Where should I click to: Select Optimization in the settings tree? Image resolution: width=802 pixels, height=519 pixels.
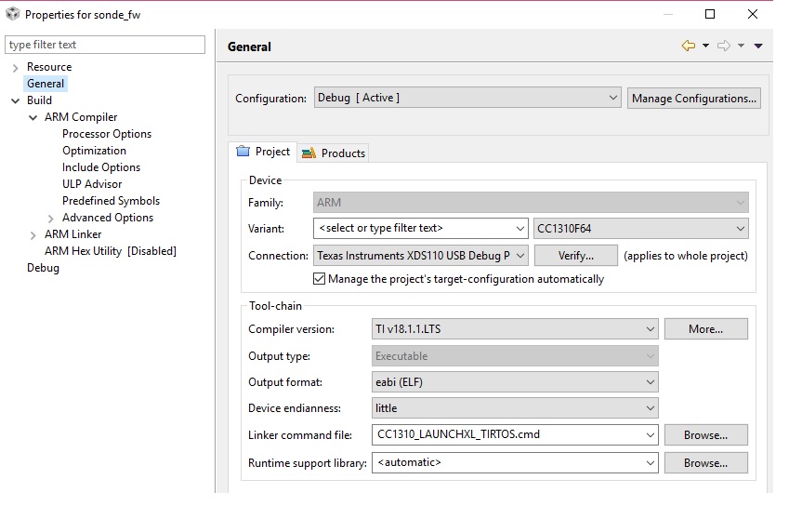pos(94,151)
